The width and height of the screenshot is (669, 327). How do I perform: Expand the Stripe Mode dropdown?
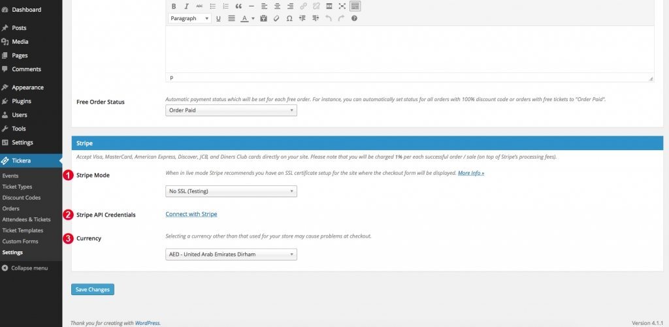pos(231,191)
